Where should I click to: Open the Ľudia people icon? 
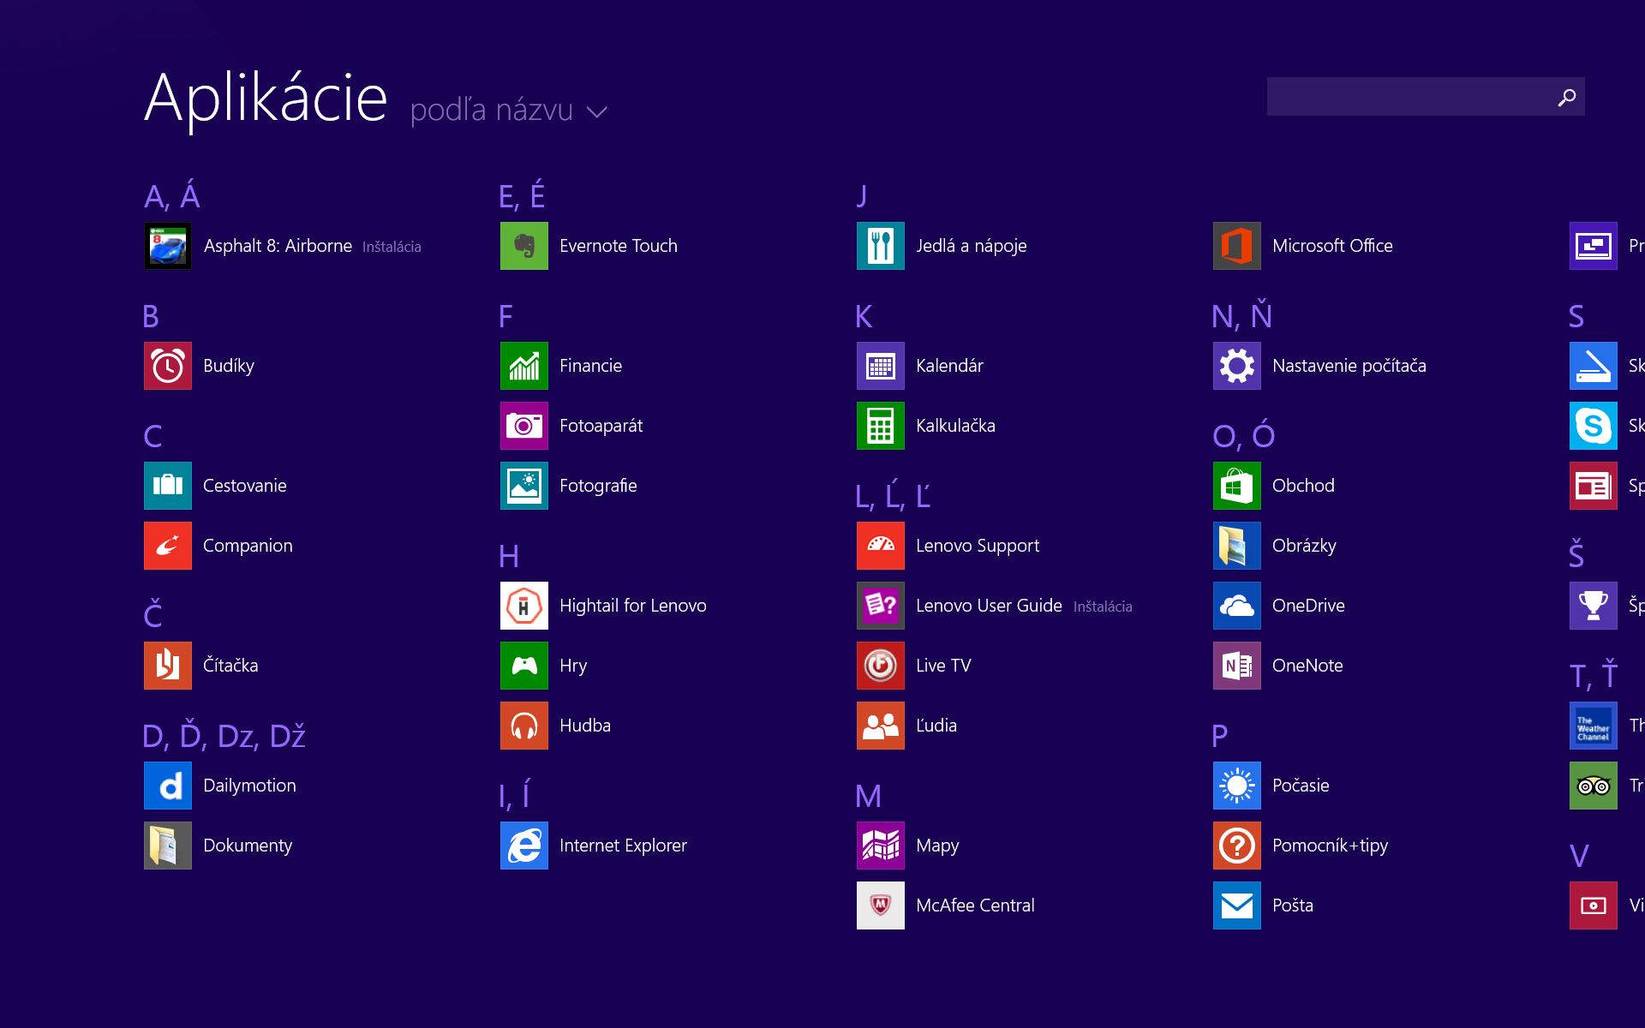[880, 726]
